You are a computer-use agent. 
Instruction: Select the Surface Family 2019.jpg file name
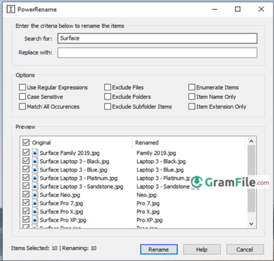pyautogui.click(x=70, y=153)
